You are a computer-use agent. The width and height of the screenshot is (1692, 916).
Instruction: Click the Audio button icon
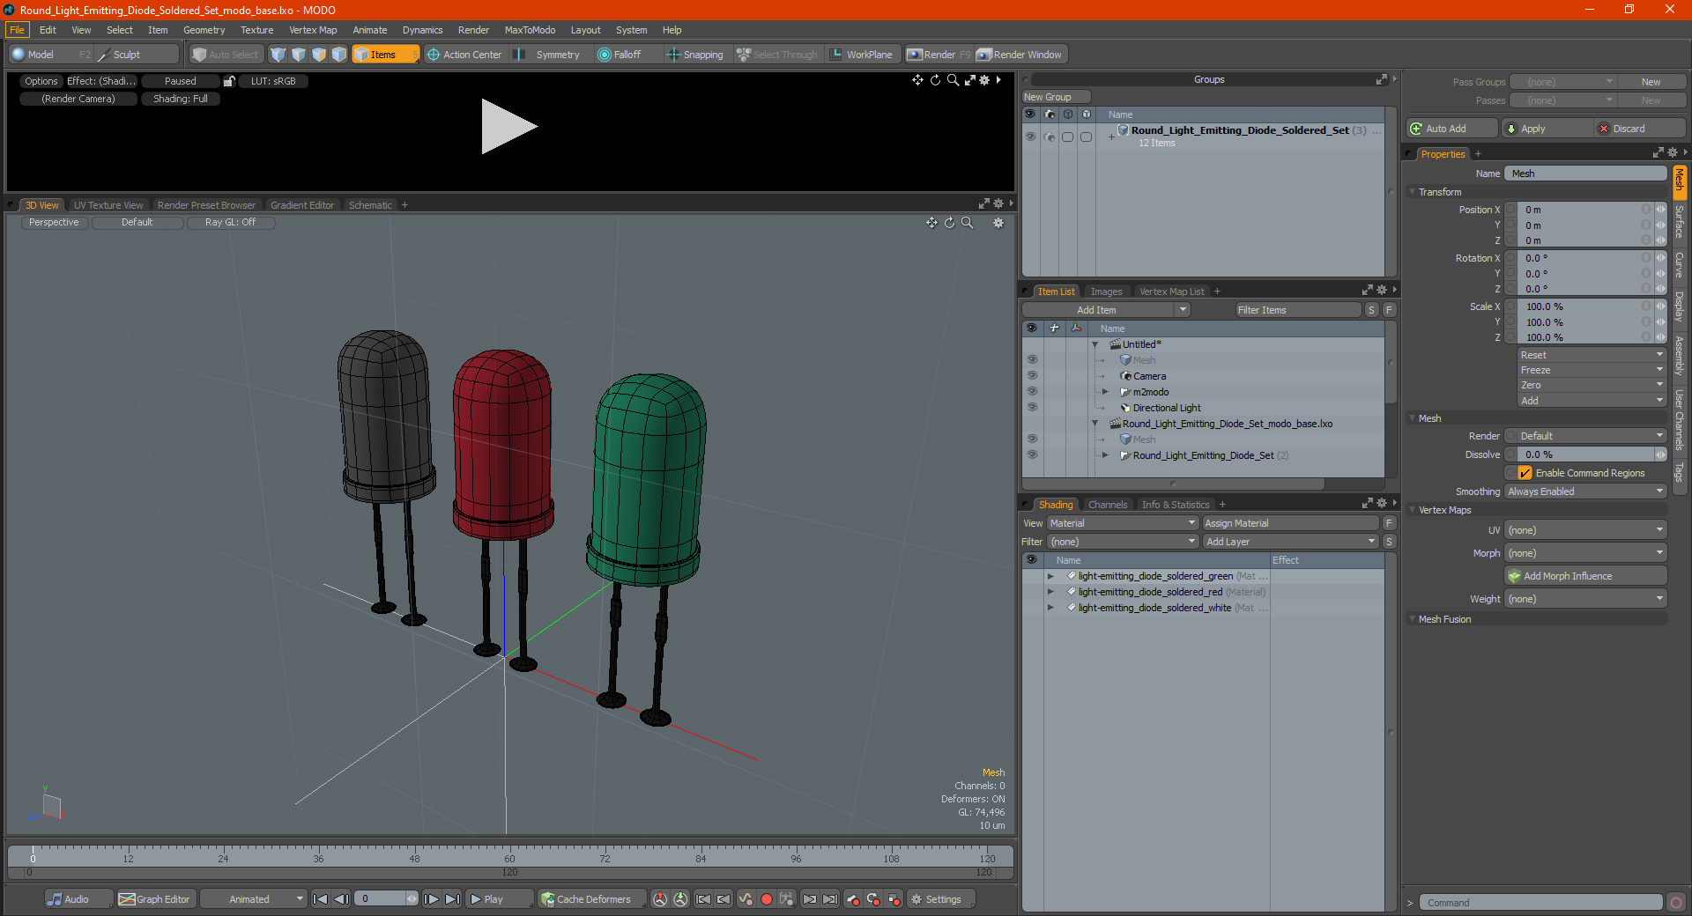(x=55, y=899)
